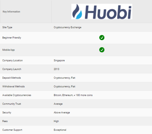Viewport: 152px width, 134px height.
Task: Click the Bitcoin, Ethereum, +180 more coins text
Action: [x=73, y=95]
